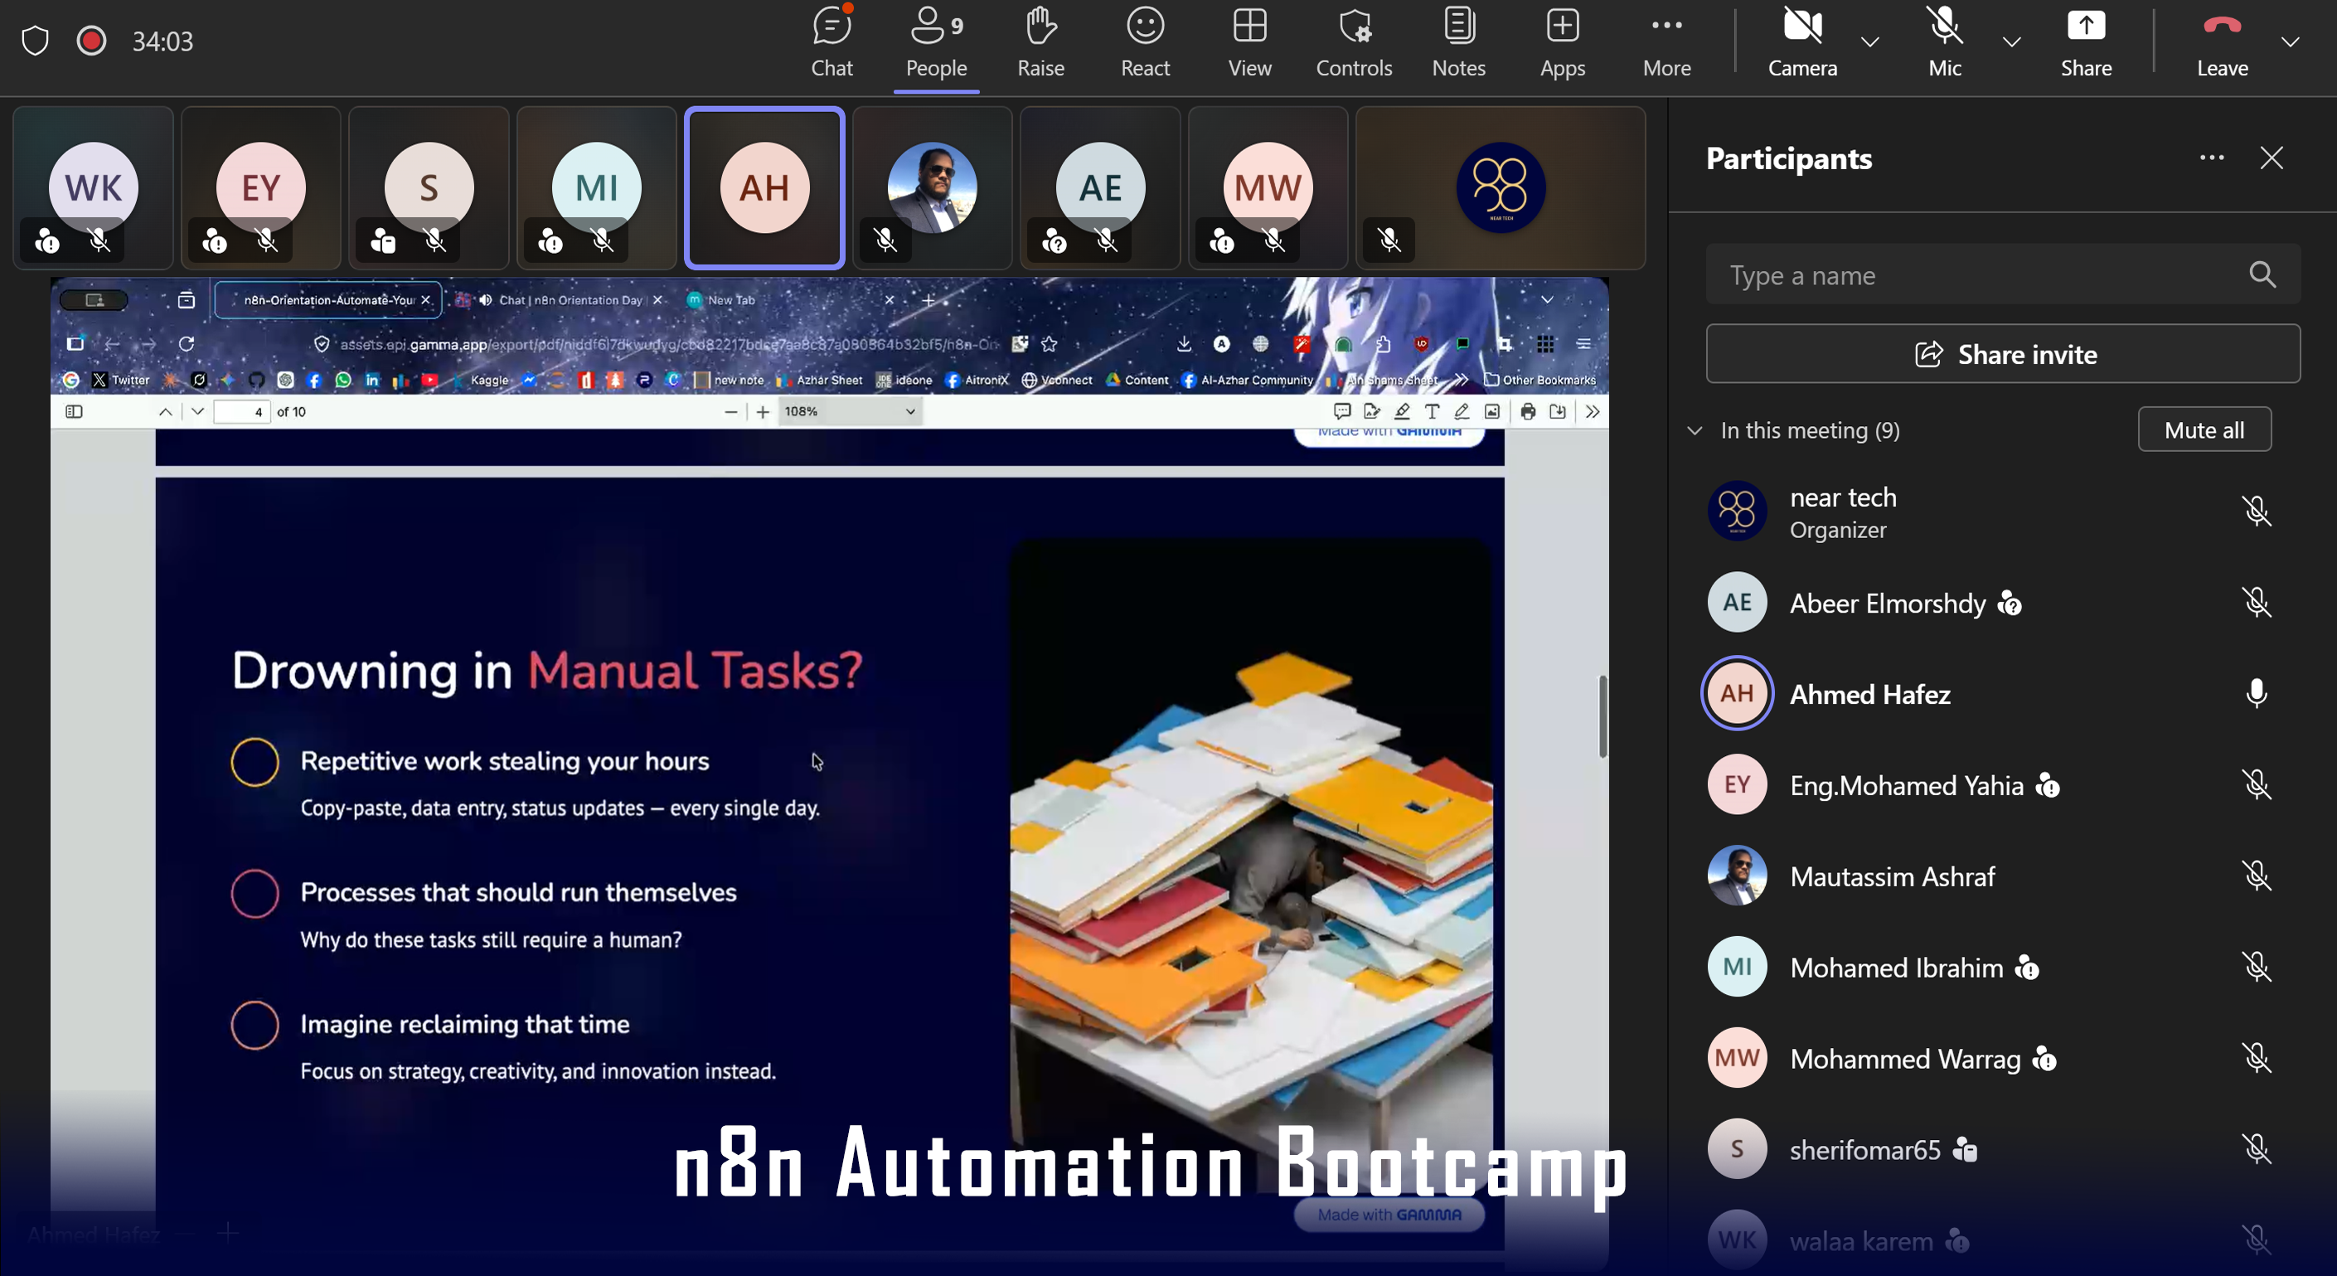The height and width of the screenshot is (1276, 2337).
Task: Click the red recording indicator
Action: (90, 41)
